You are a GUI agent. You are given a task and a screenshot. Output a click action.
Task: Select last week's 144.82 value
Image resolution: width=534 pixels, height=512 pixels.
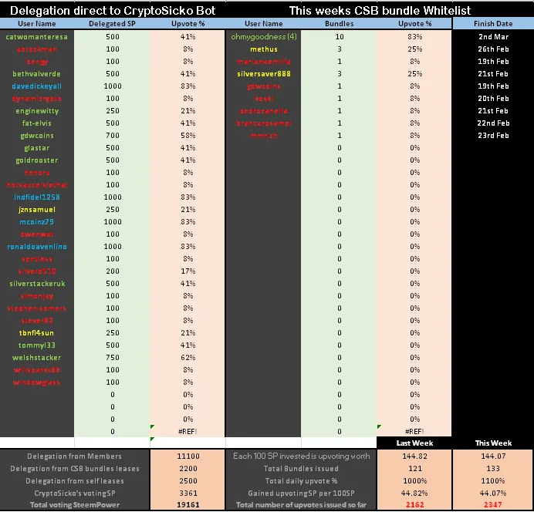pyautogui.click(x=415, y=456)
